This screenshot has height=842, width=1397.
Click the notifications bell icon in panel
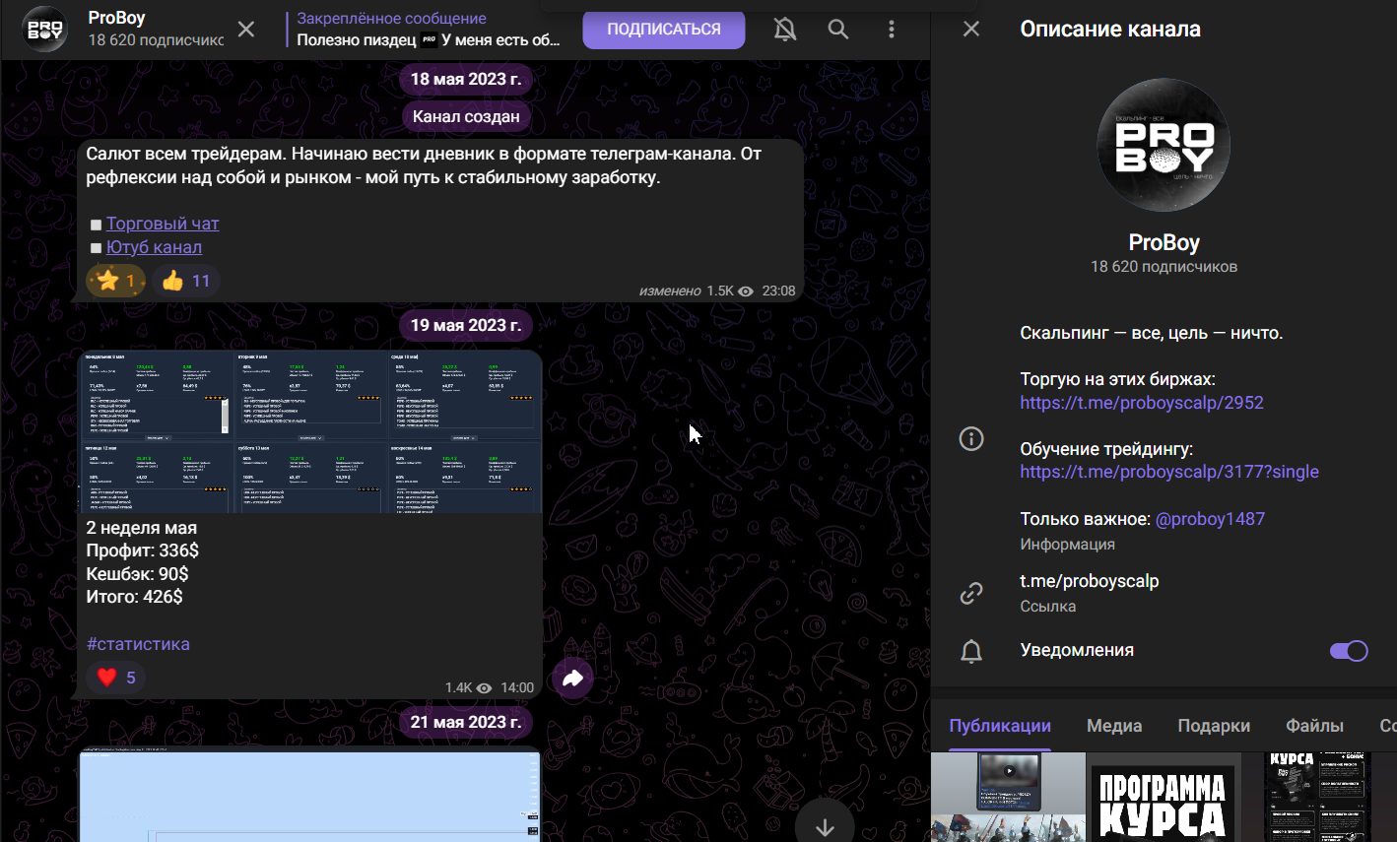point(971,651)
